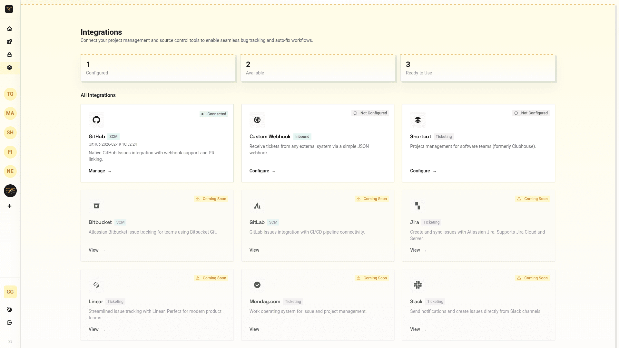Open the security section from the sidebar
The image size is (619, 348).
(10, 55)
